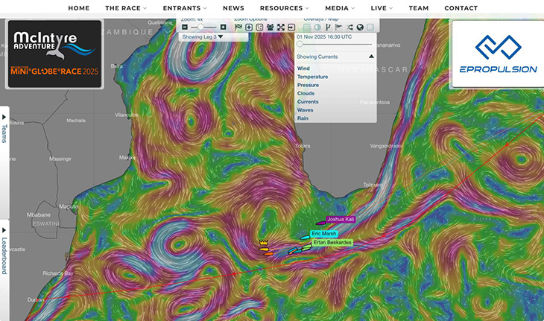This screenshot has width=544, height=321.
Task: Open the Showing Leg 3 dropdown
Action: tap(203, 36)
